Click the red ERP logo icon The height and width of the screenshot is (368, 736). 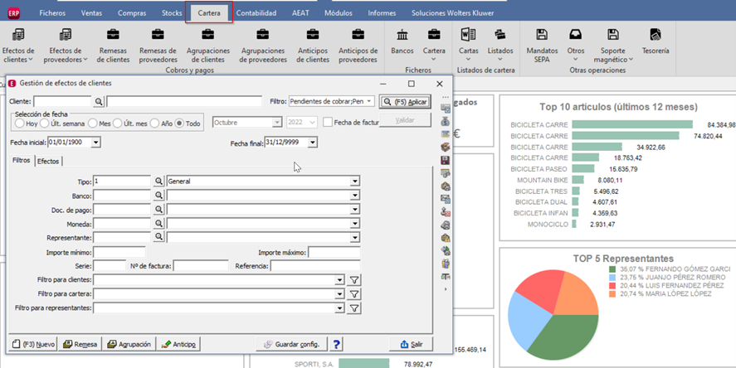pyautogui.click(x=13, y=13)
